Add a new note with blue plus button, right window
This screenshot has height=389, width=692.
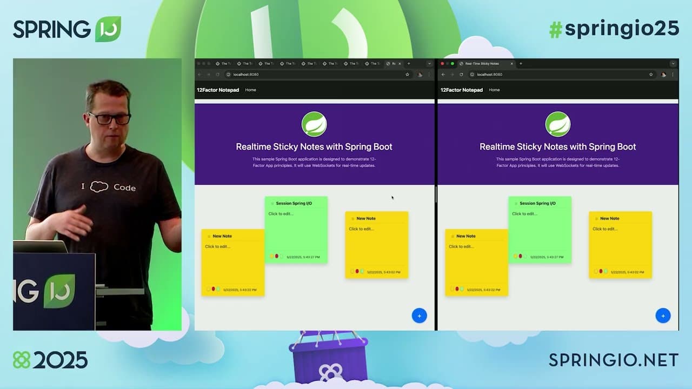(x=663, y=316)
